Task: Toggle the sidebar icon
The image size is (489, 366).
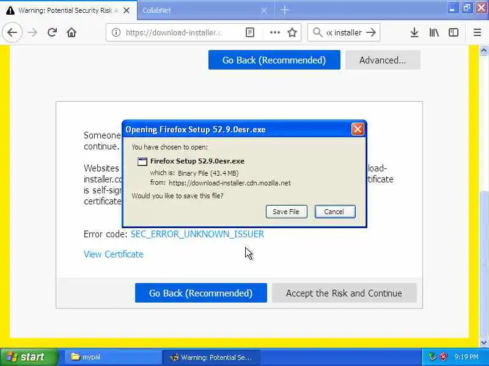Action: point(454,32)
